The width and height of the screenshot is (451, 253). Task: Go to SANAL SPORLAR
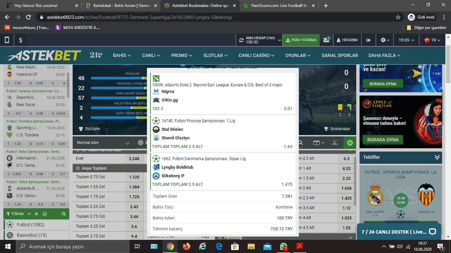(x=340, y=55)
